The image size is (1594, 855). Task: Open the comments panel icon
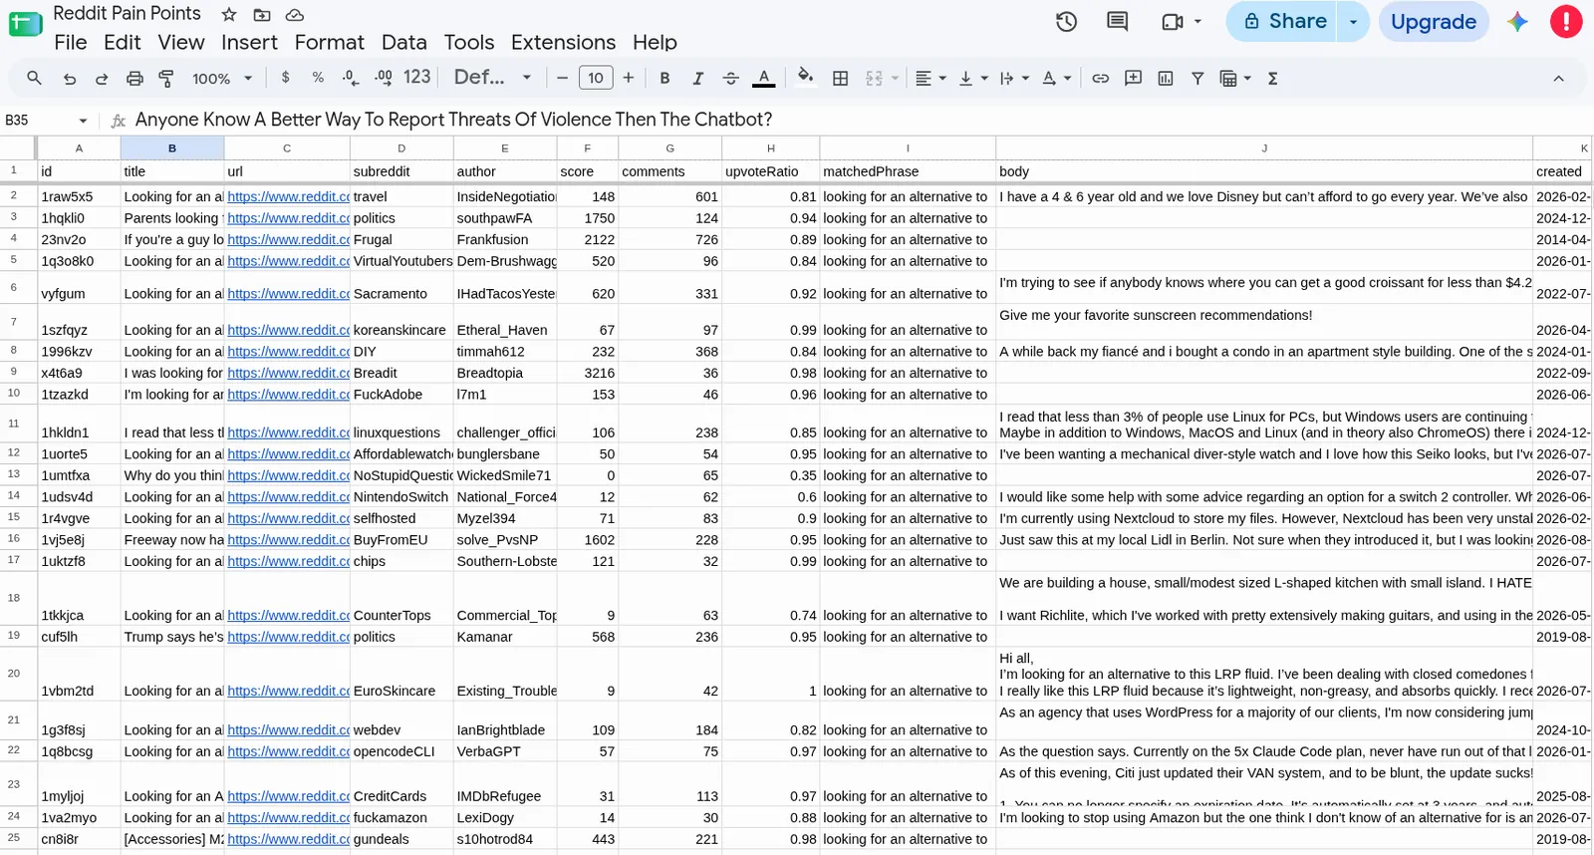[x=1118, y=21]
